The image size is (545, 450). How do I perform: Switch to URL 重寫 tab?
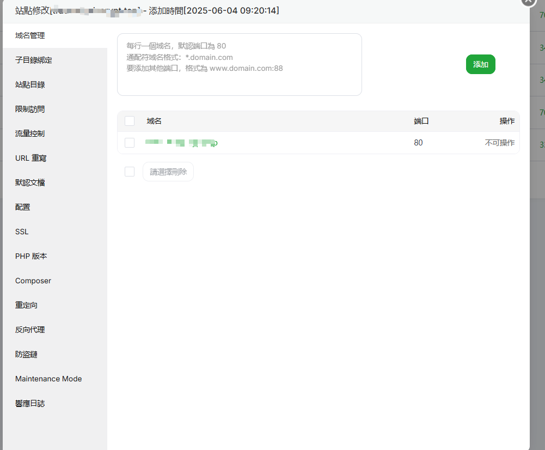[31, 158]
